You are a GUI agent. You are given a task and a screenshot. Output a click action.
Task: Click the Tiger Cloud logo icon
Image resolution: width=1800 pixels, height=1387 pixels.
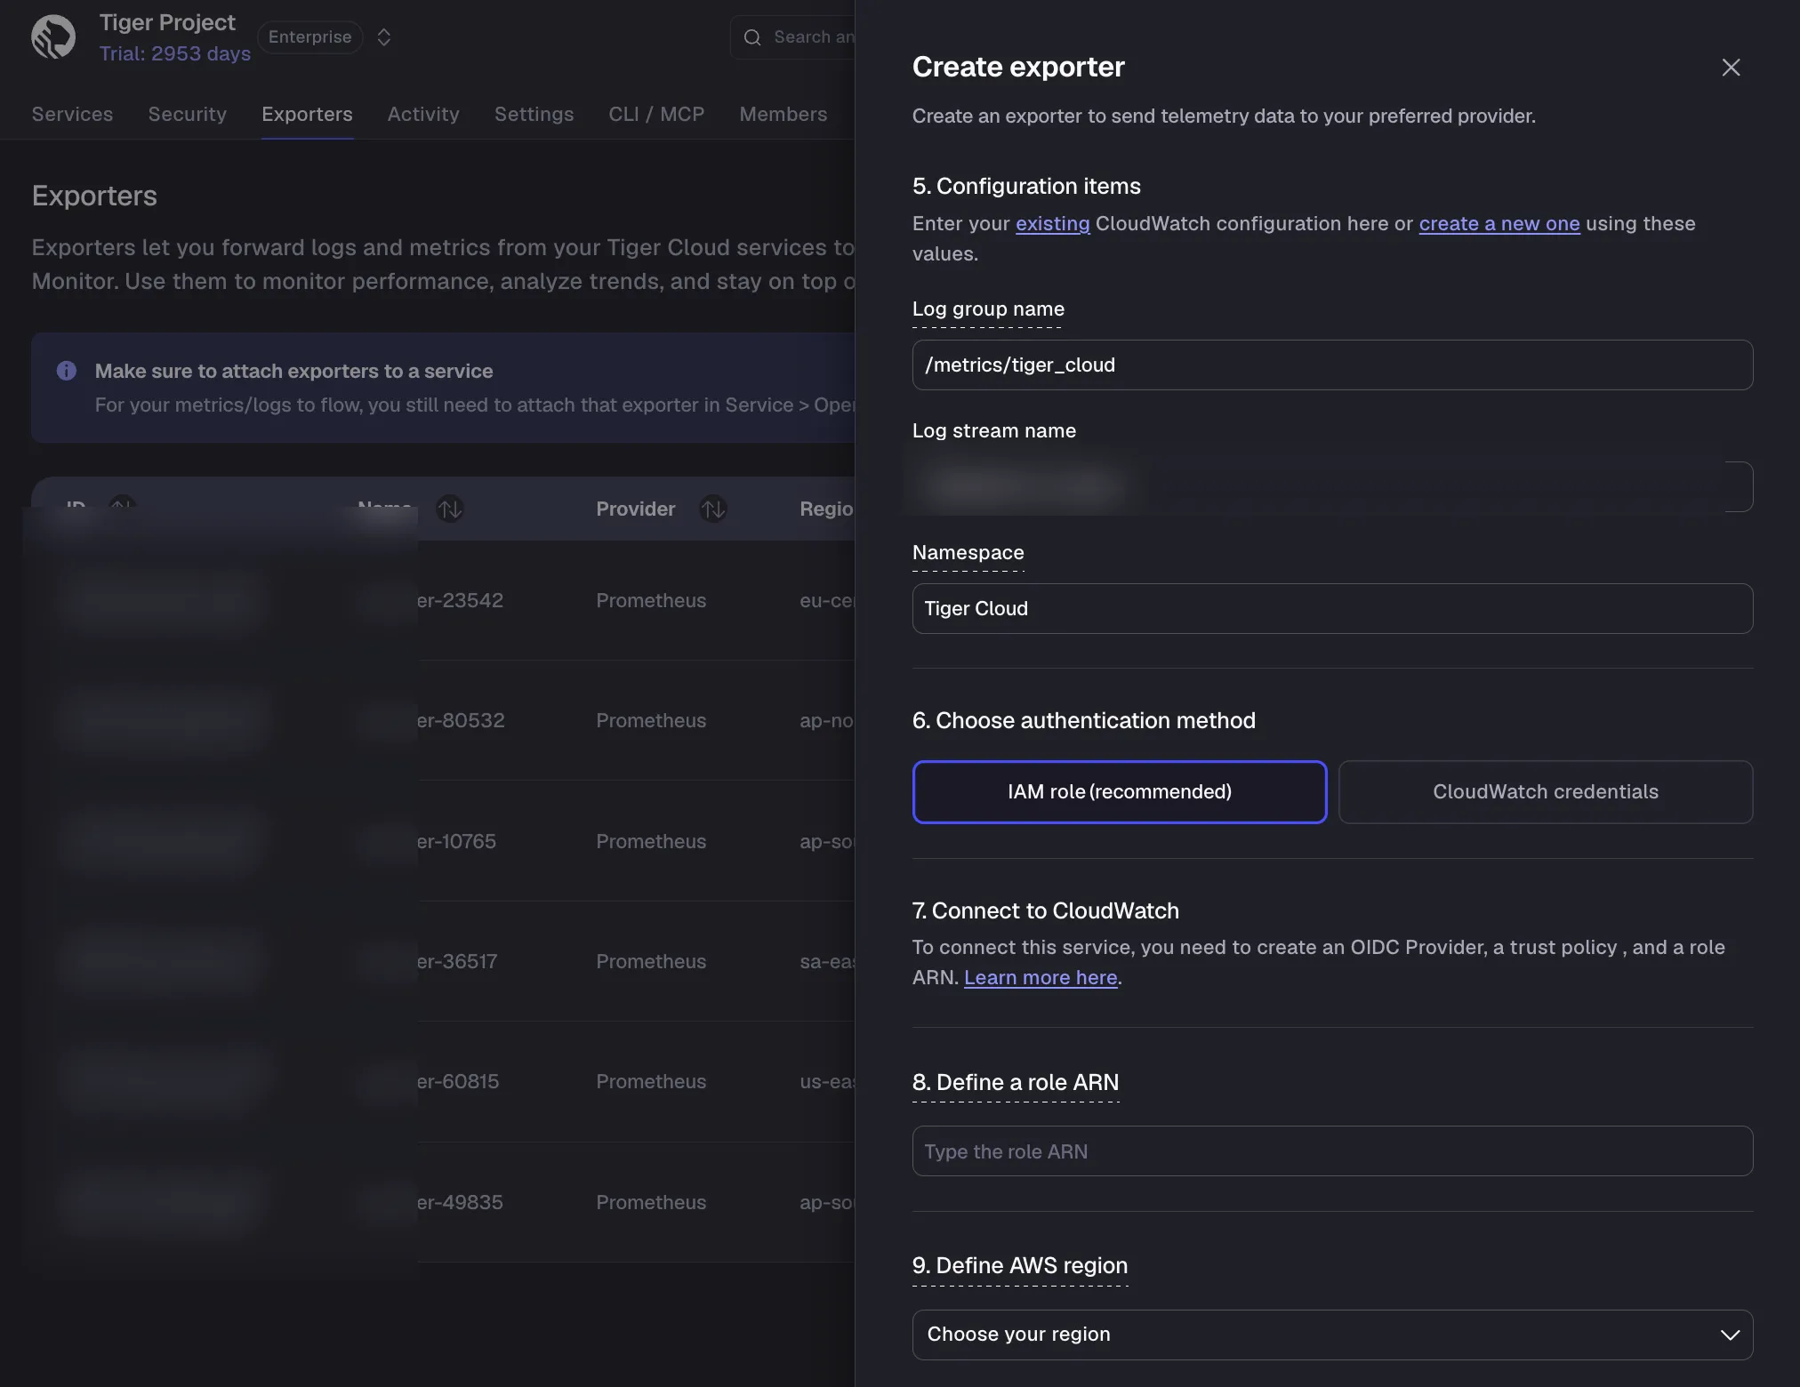tap(53, 37)
